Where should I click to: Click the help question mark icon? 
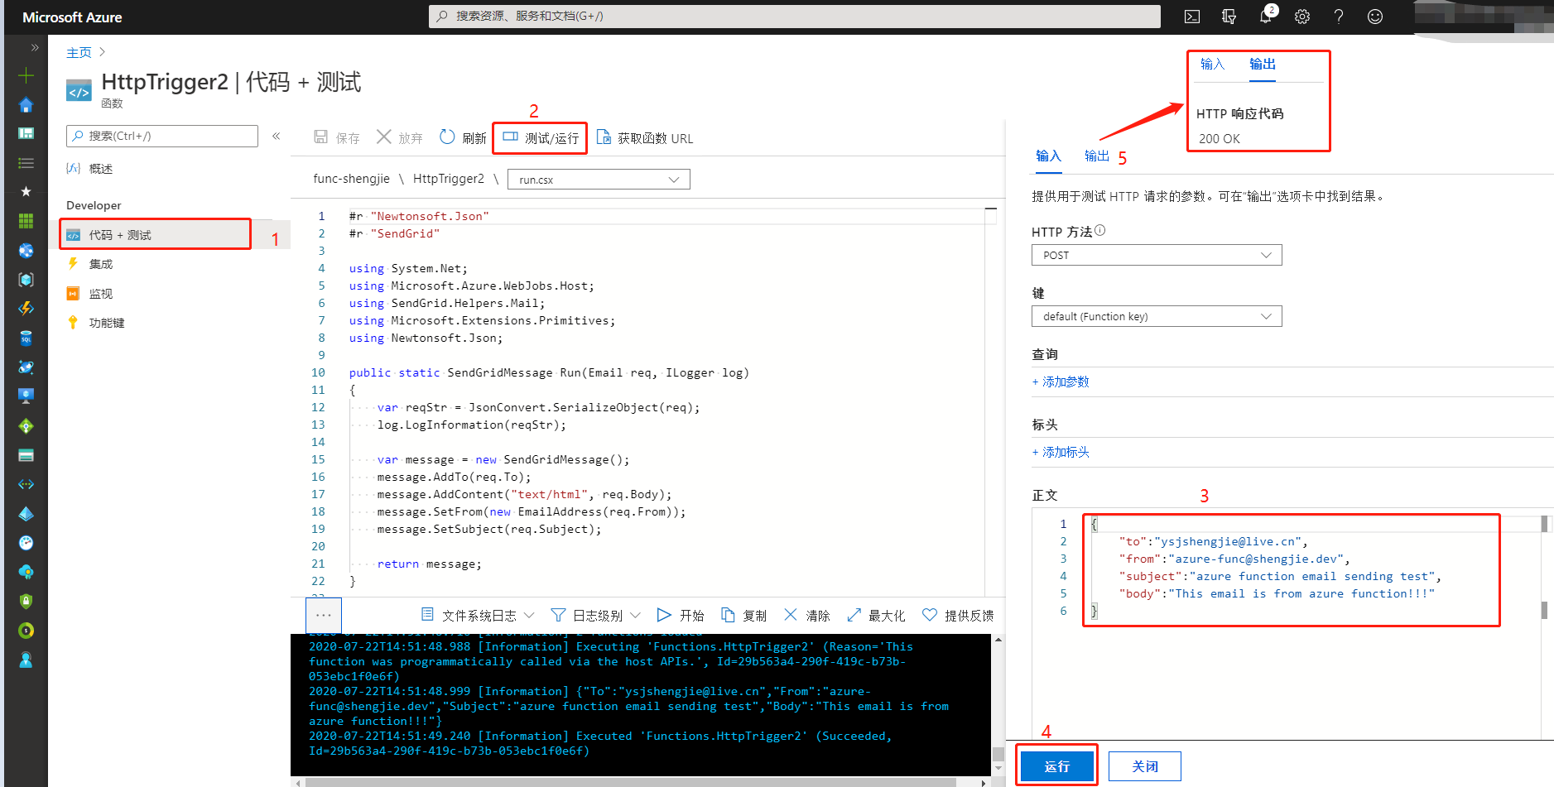coord(1339,17)
